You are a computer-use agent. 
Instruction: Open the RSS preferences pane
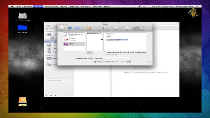click(x=77, y=29)
